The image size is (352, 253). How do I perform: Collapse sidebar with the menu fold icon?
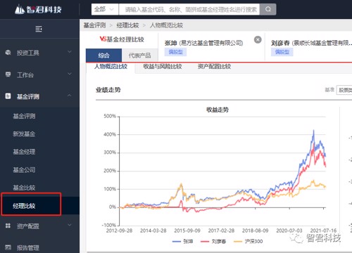[39, 29]
